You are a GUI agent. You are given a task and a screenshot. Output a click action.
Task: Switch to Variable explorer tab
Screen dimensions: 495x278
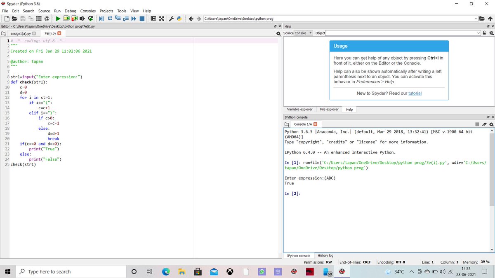(299, 110)
